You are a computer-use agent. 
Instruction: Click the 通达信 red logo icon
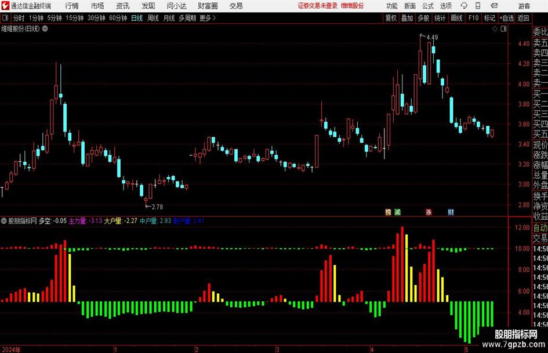[5, 6]
